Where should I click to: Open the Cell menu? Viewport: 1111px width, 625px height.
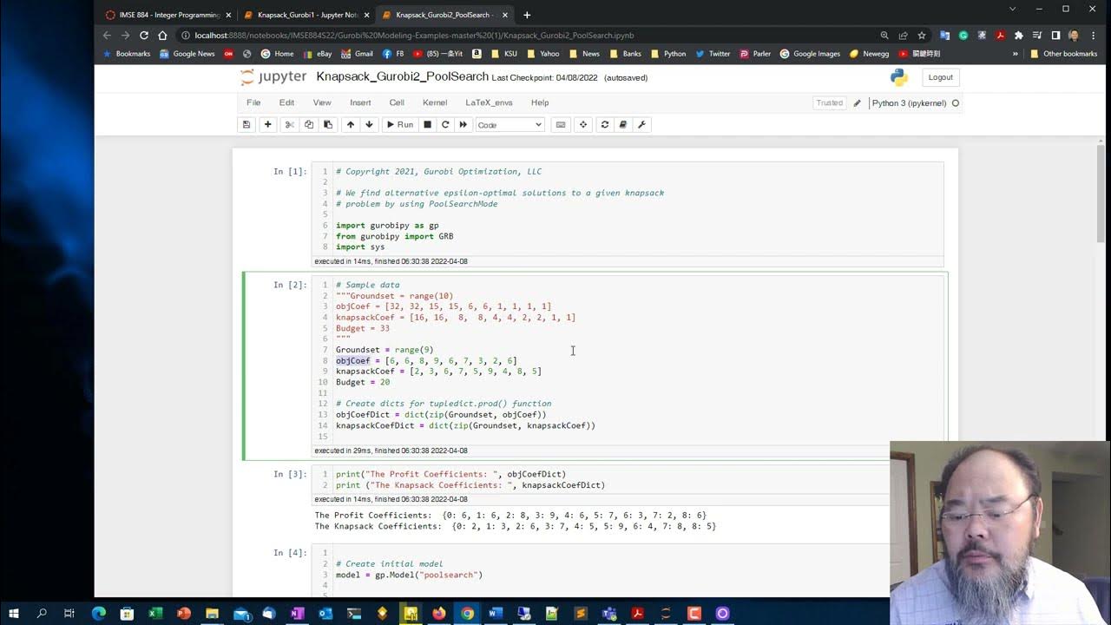[397, 102]
